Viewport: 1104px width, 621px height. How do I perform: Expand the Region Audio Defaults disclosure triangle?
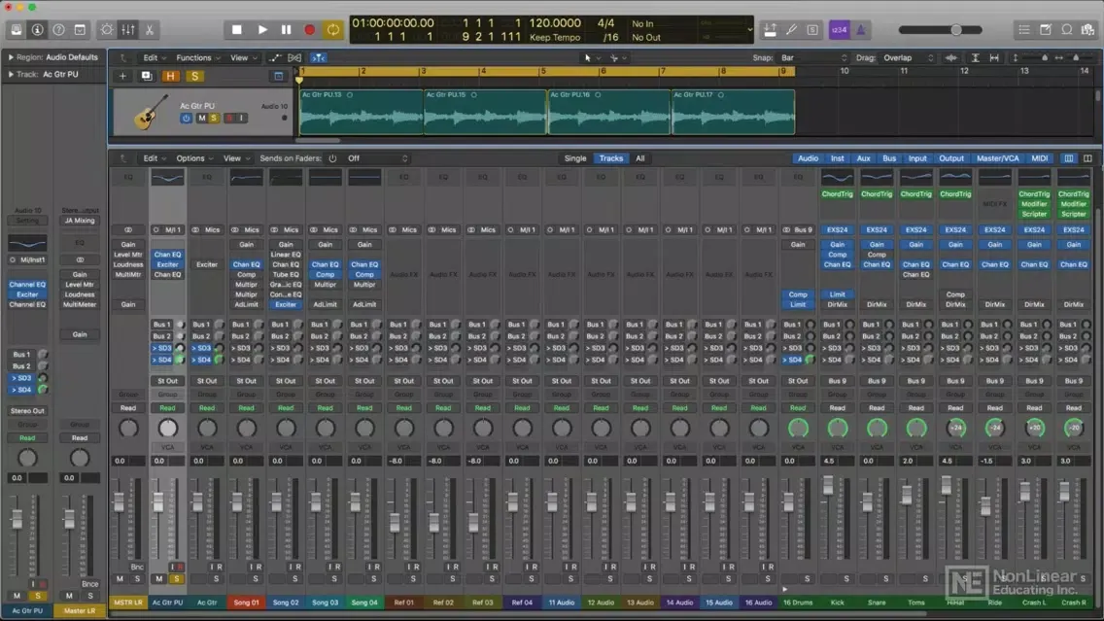tap(11, 57)
